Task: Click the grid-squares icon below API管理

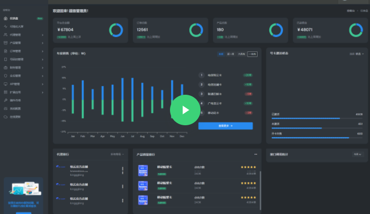Action: [5, 92]
